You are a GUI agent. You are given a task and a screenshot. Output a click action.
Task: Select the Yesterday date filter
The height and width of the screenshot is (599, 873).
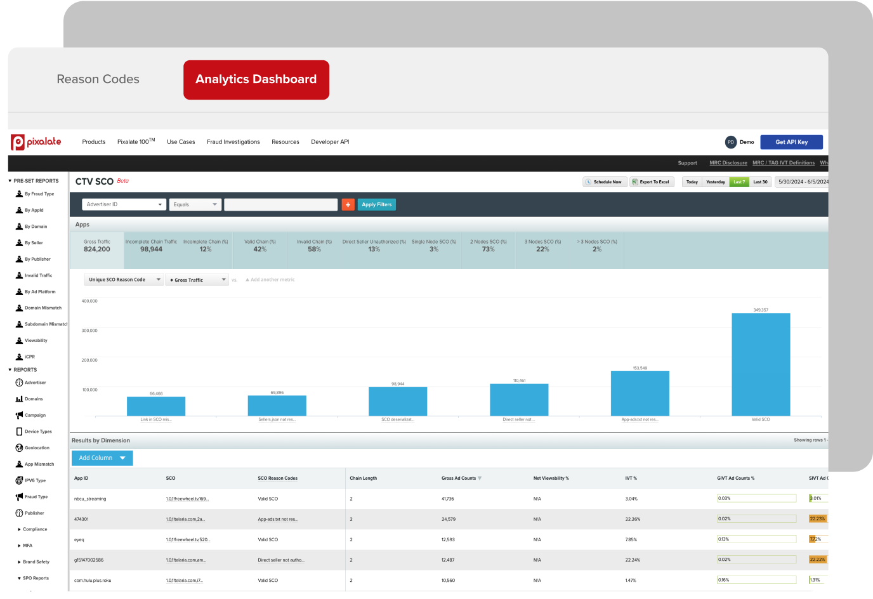tap(715, 181)
